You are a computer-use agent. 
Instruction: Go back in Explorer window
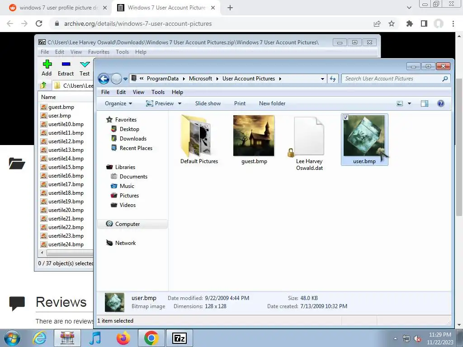[104, 79]
